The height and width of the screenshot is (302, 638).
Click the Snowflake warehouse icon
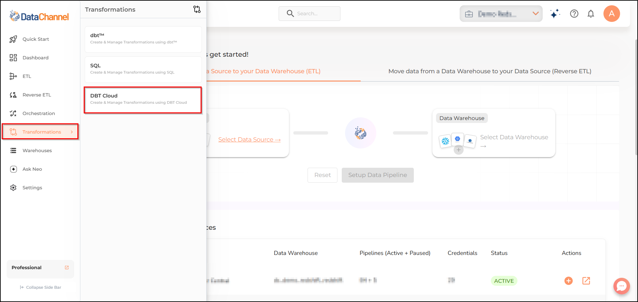point(445,141)
